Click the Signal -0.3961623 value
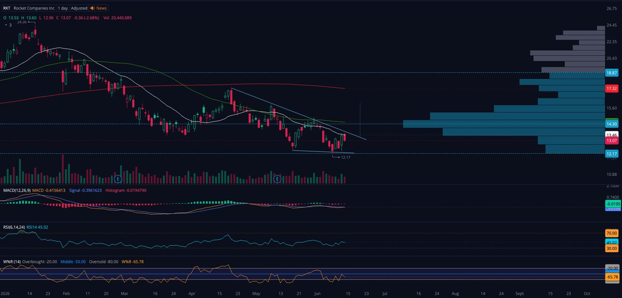Screen dimensions: 622x298 86,191
